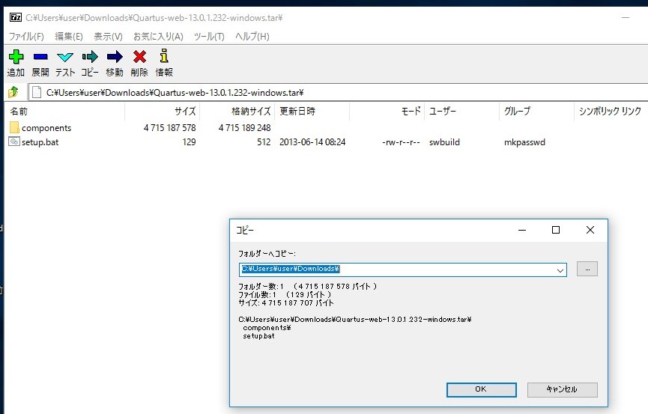
Task: Minimize the コピー dialog window
Action: pos(522,230)
